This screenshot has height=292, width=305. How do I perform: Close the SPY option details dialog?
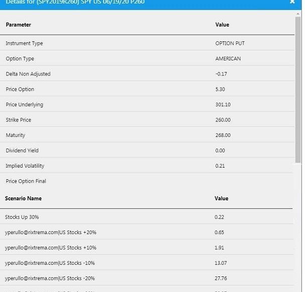(292, 3)
